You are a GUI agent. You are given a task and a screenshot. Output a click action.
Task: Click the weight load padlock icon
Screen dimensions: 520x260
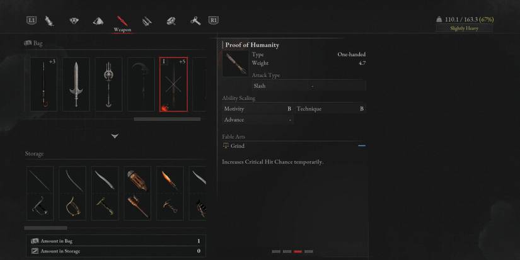[439, 20]
